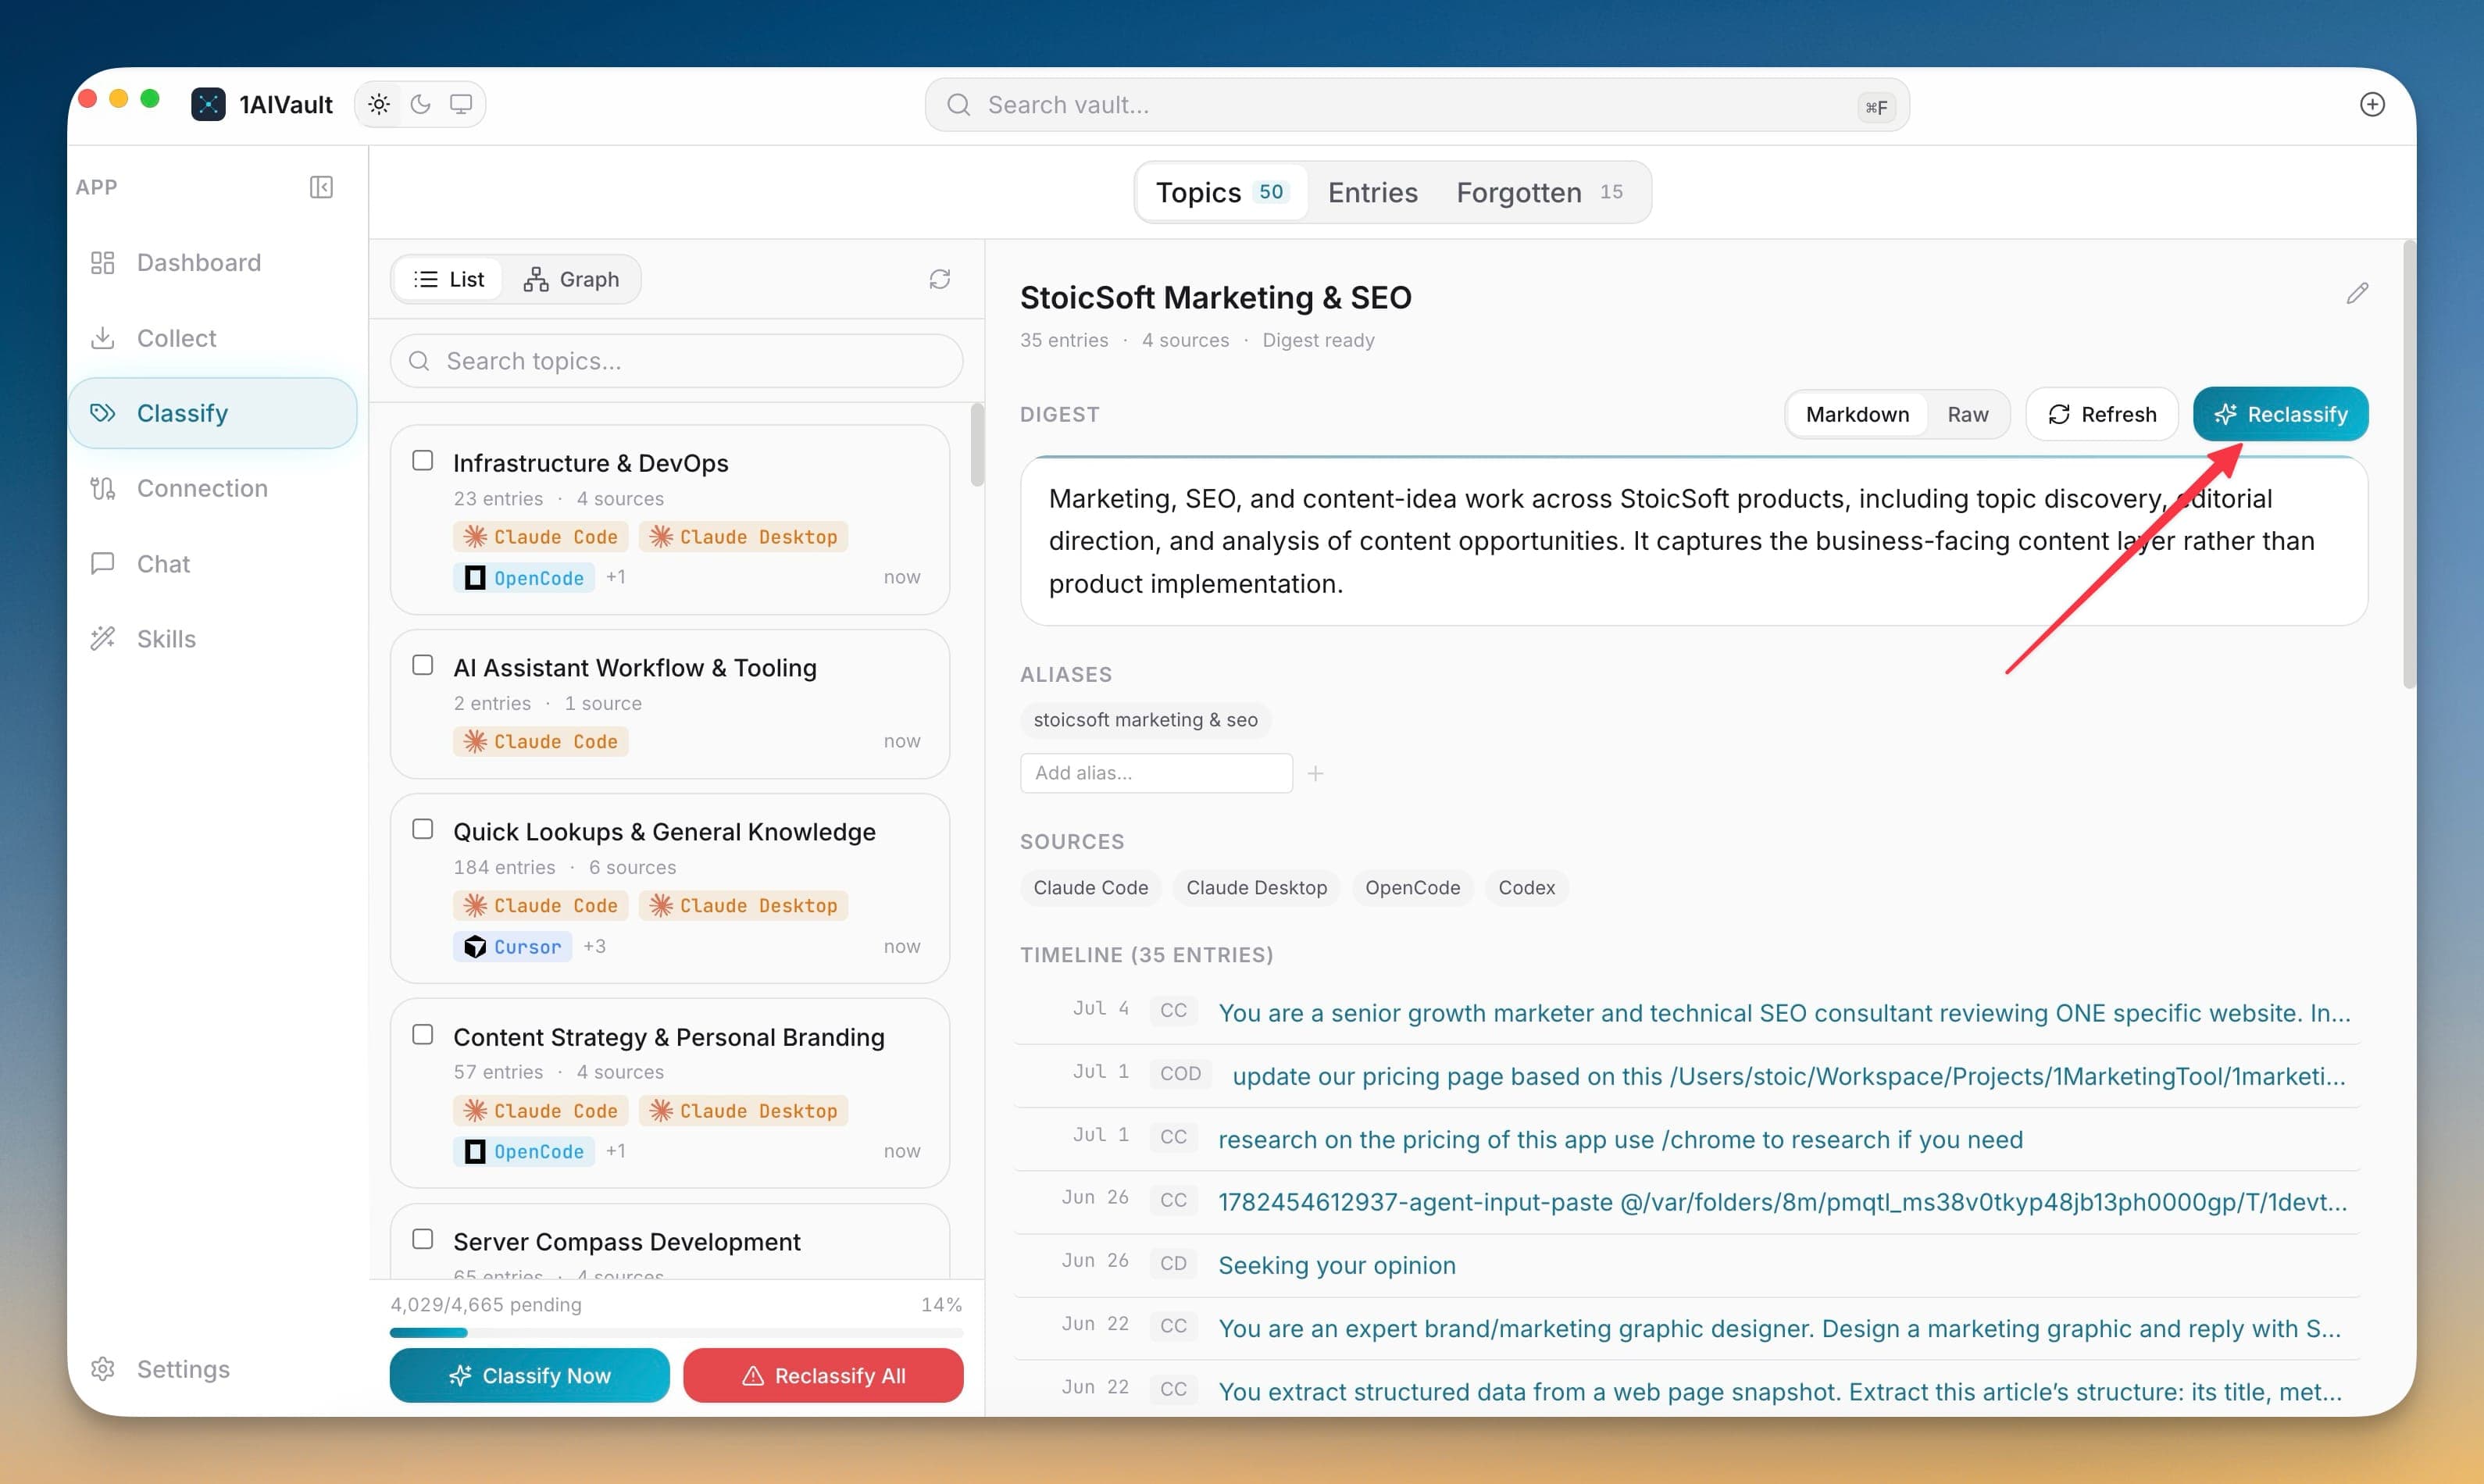Open Classify section in sidebar

212,413
